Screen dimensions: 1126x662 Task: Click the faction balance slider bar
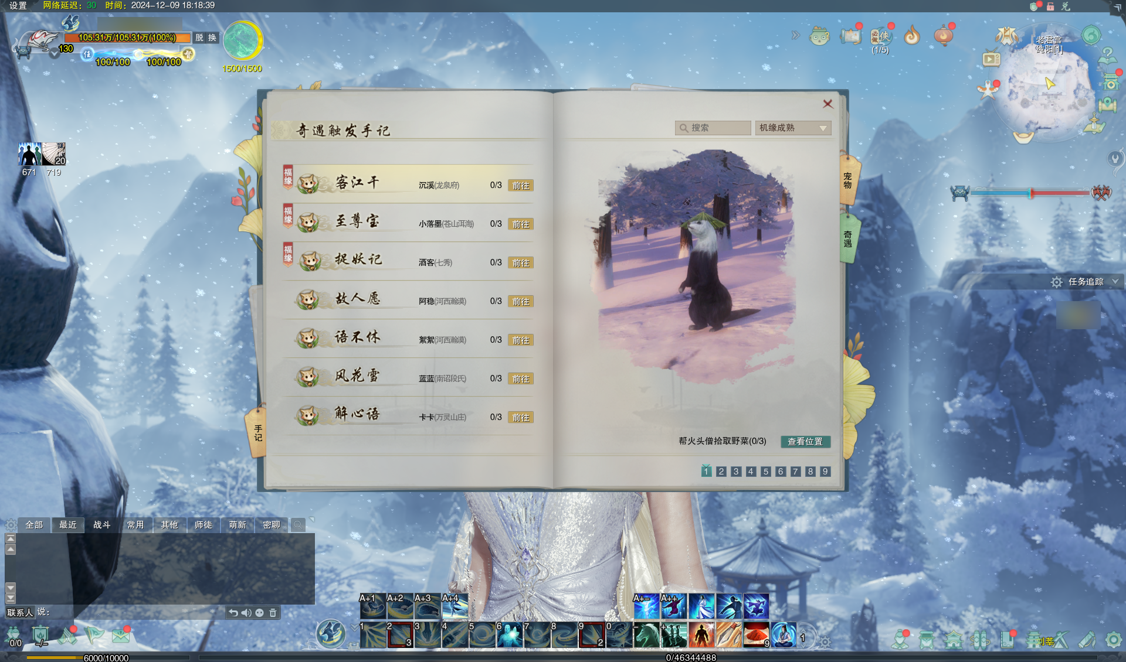point(1030,192)
